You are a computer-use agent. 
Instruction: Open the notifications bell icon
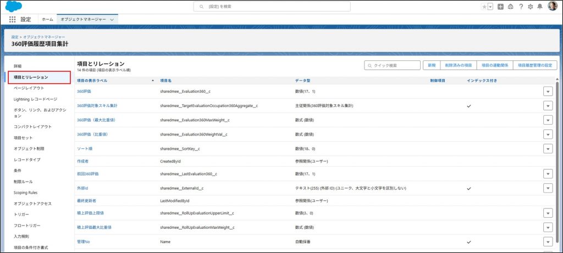[x=540, y=7]
